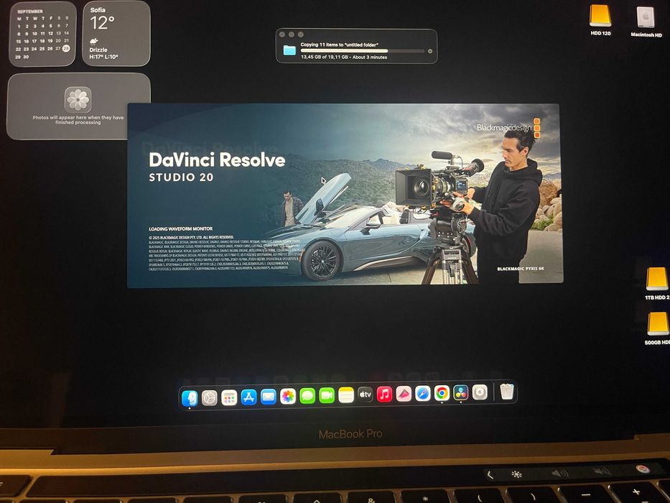Select the HDD 120 drive on the desktop

click(x=600, y=17)
